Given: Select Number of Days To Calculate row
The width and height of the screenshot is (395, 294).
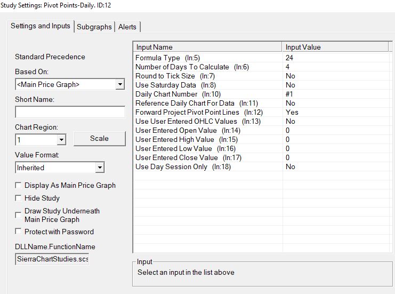Looking at the screenshot, I should [x=208, y=67].
